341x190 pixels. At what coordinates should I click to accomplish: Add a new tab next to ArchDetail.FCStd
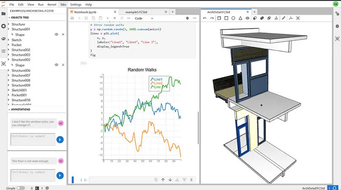tap(254, 12)
